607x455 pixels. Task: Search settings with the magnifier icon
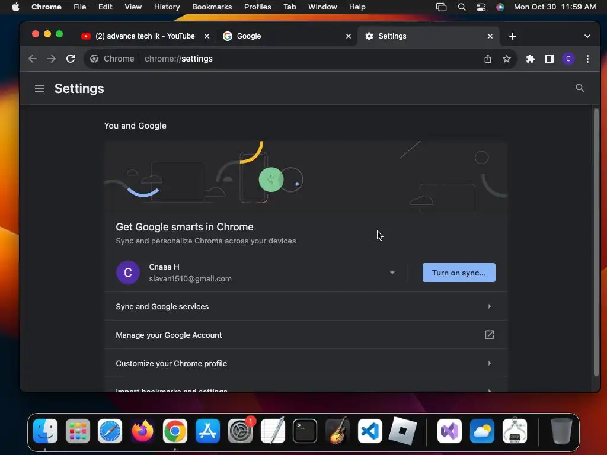[580, 88]
